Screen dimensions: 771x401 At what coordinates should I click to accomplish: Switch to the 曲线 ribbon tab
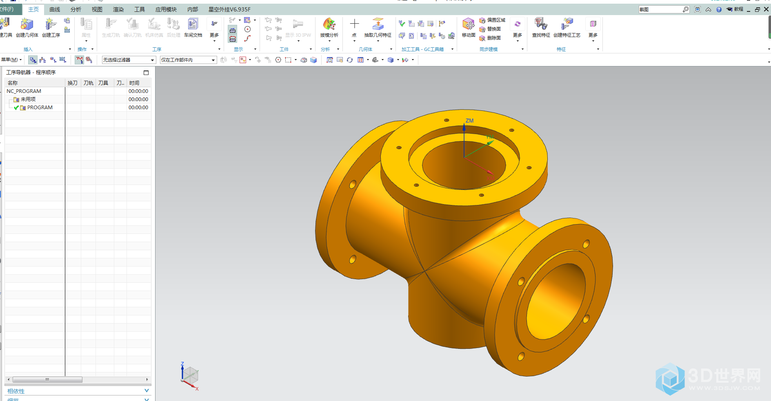tap(55, 9)
